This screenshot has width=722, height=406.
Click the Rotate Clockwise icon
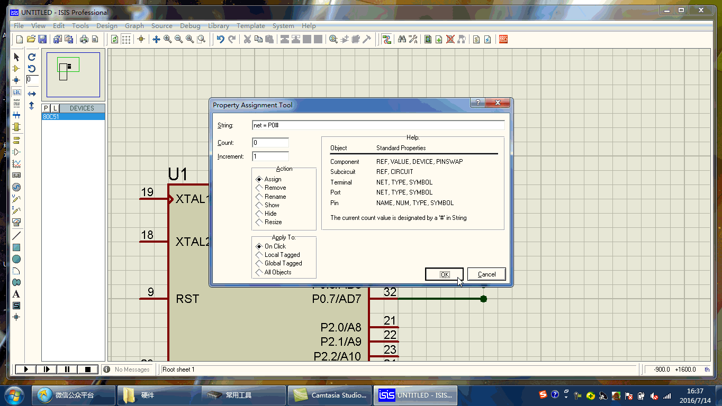click(32, 57)
